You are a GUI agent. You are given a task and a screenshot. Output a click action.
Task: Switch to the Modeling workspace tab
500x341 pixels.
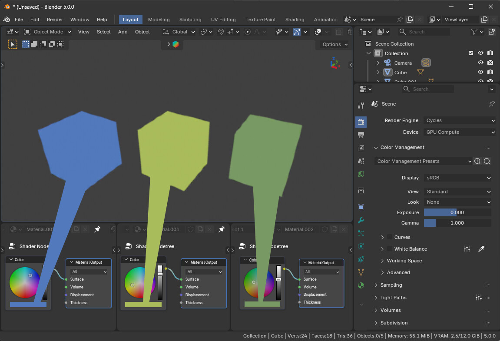(159, 20)
